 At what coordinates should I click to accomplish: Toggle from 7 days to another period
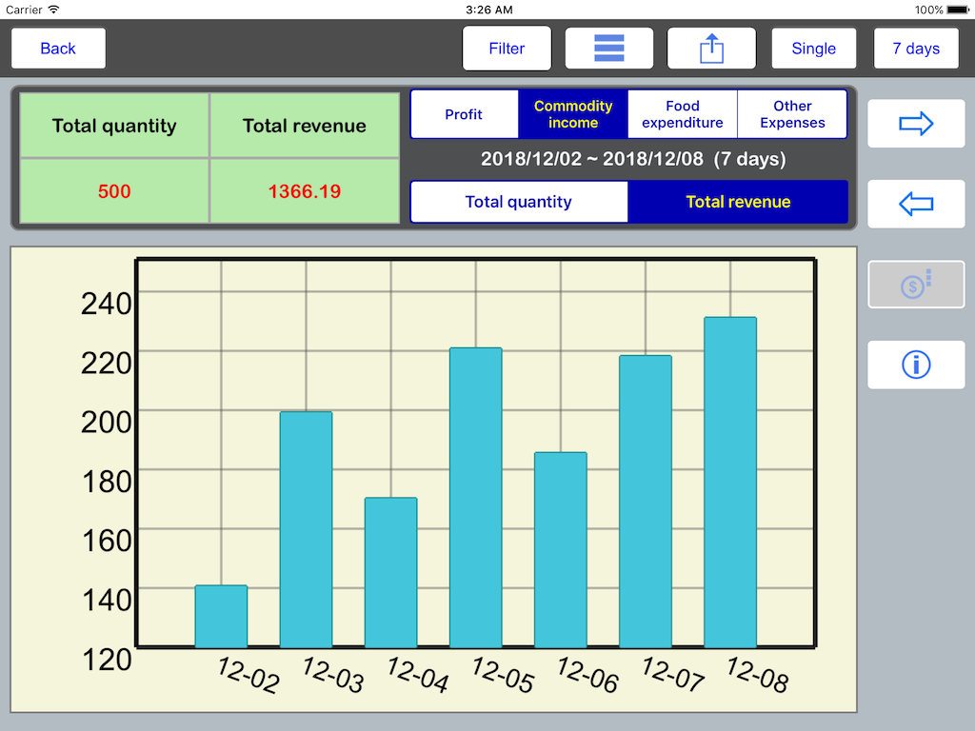pyautogui.click(x=916, y=48)
